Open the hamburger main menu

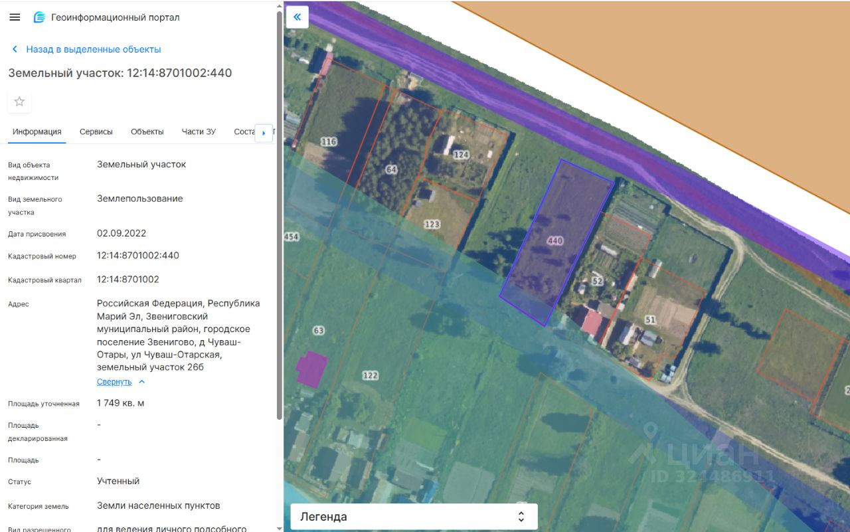15,17
